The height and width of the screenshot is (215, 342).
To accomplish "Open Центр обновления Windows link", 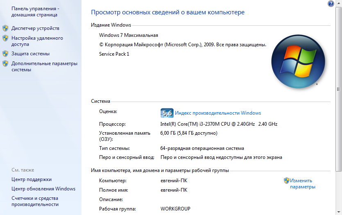I will (x=43, y=189).
